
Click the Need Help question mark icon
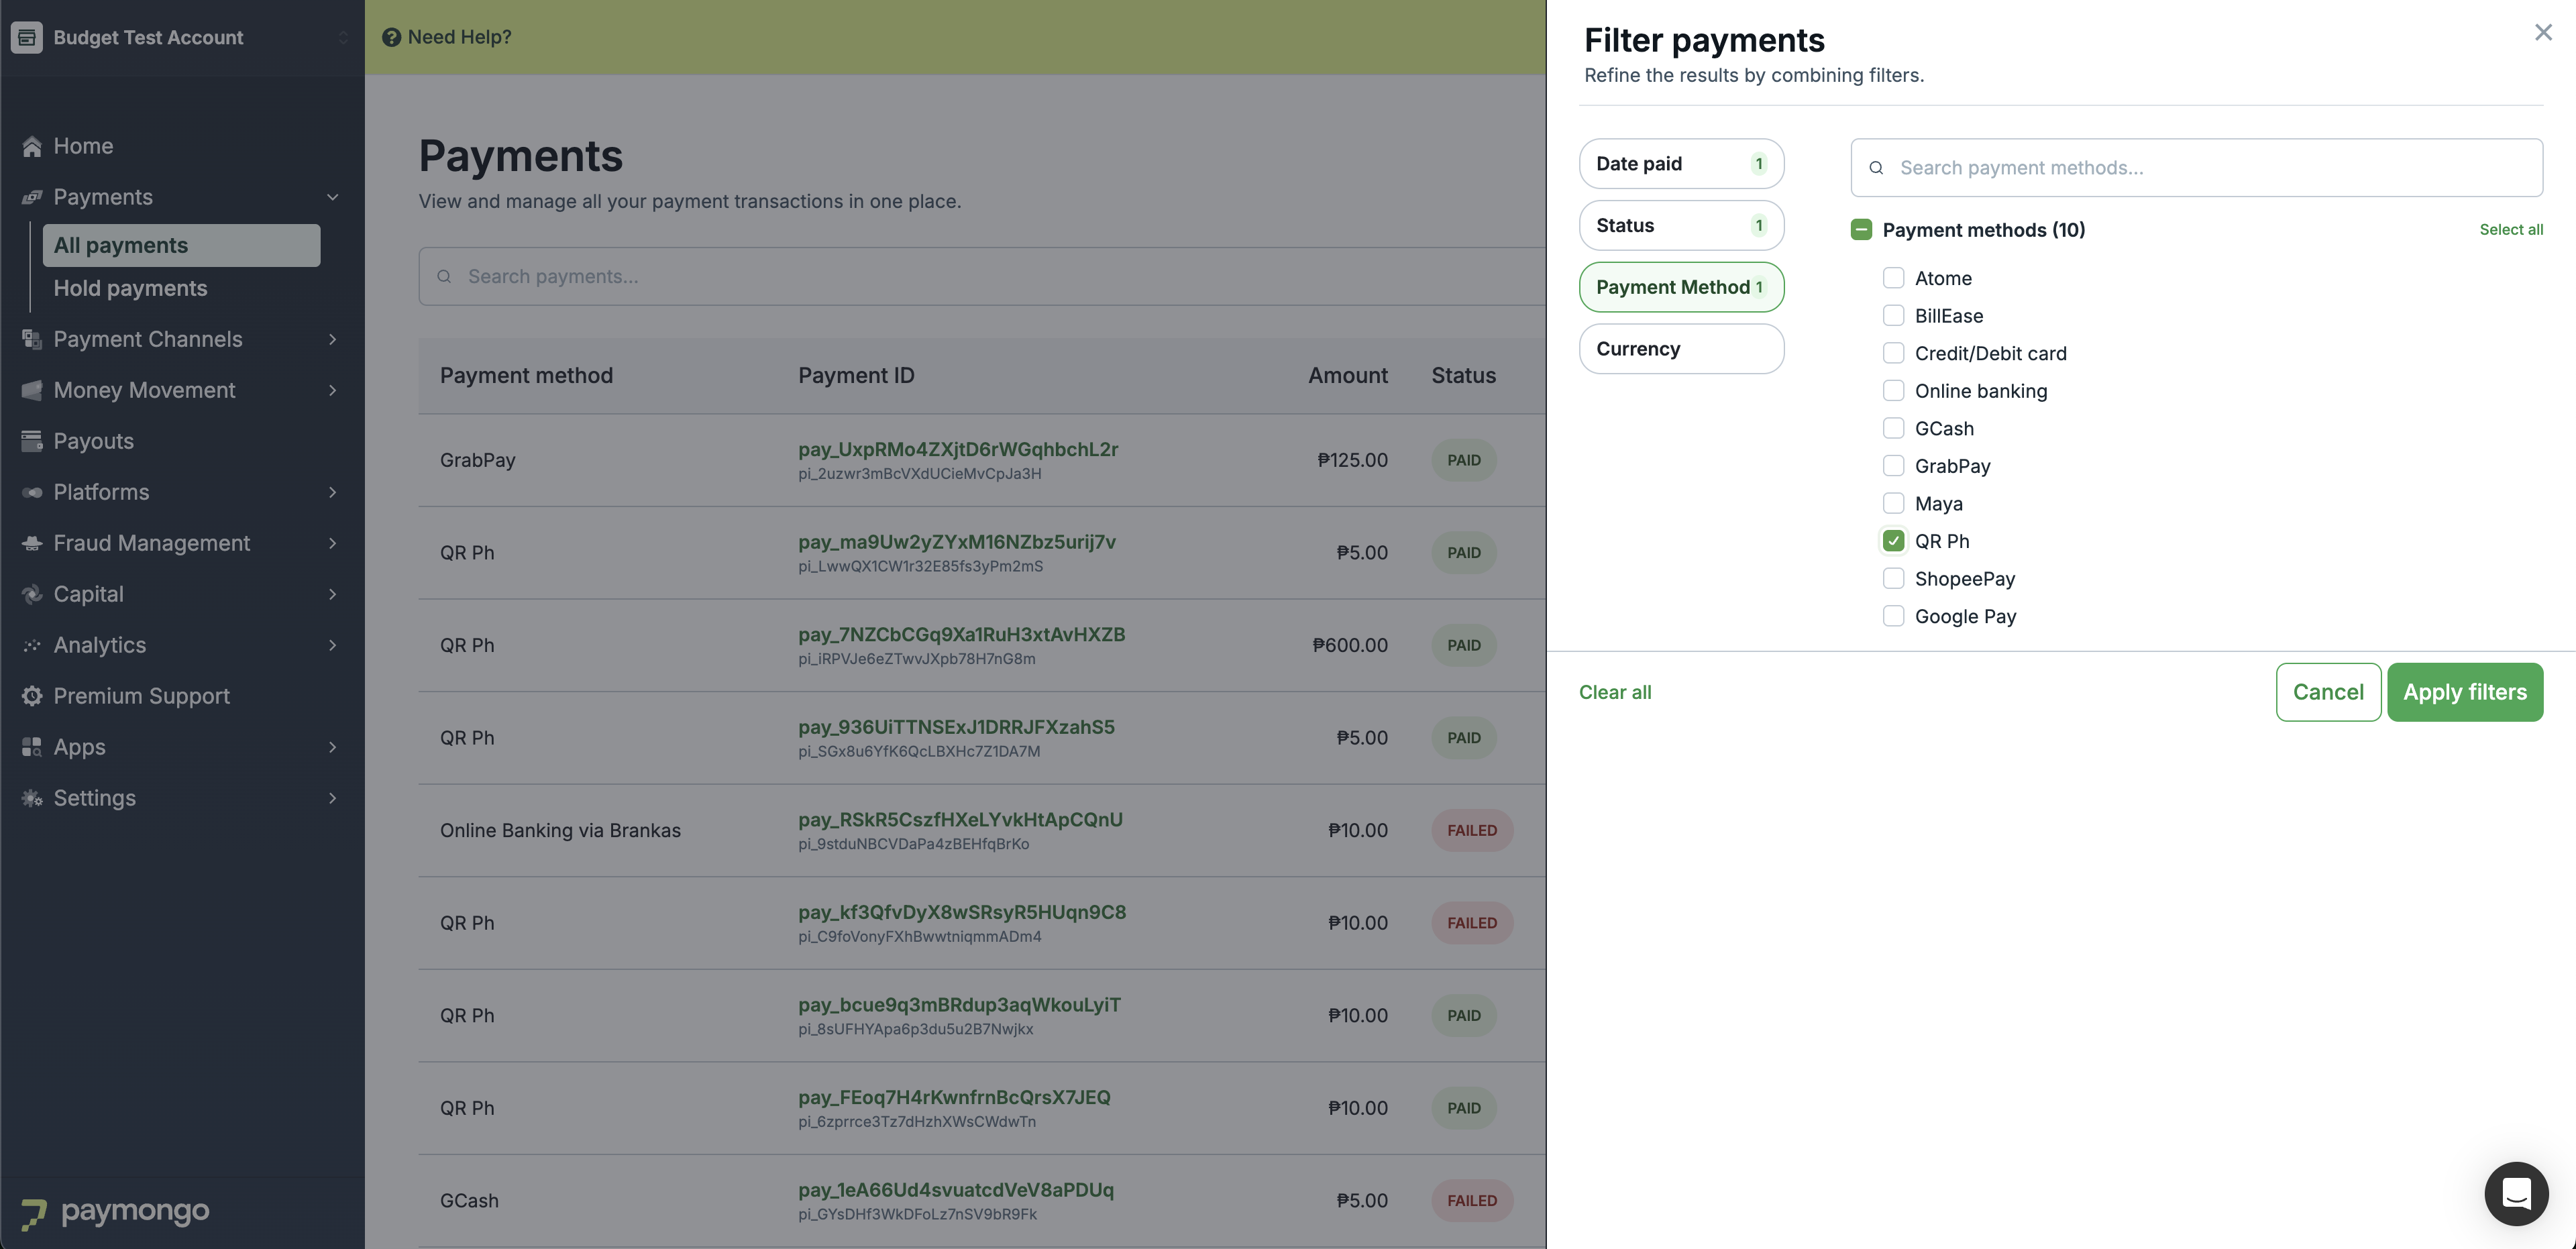(391, 37)
